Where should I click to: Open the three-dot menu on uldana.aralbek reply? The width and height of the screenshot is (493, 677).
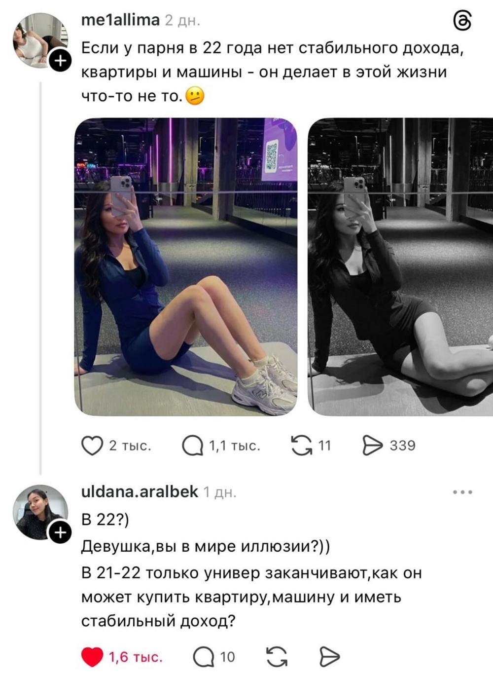click(x=462, y=492)
